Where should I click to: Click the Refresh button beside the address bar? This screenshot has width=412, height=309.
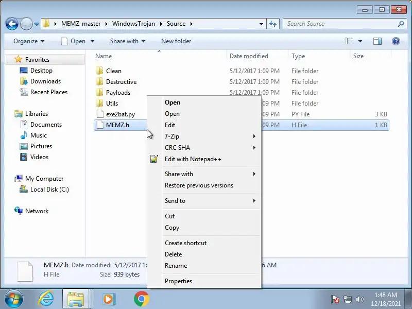click(273, 24)
